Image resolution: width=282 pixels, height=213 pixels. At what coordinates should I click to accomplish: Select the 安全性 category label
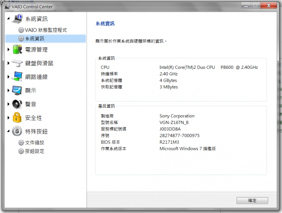pyautogui.click(x=33, y=118)
